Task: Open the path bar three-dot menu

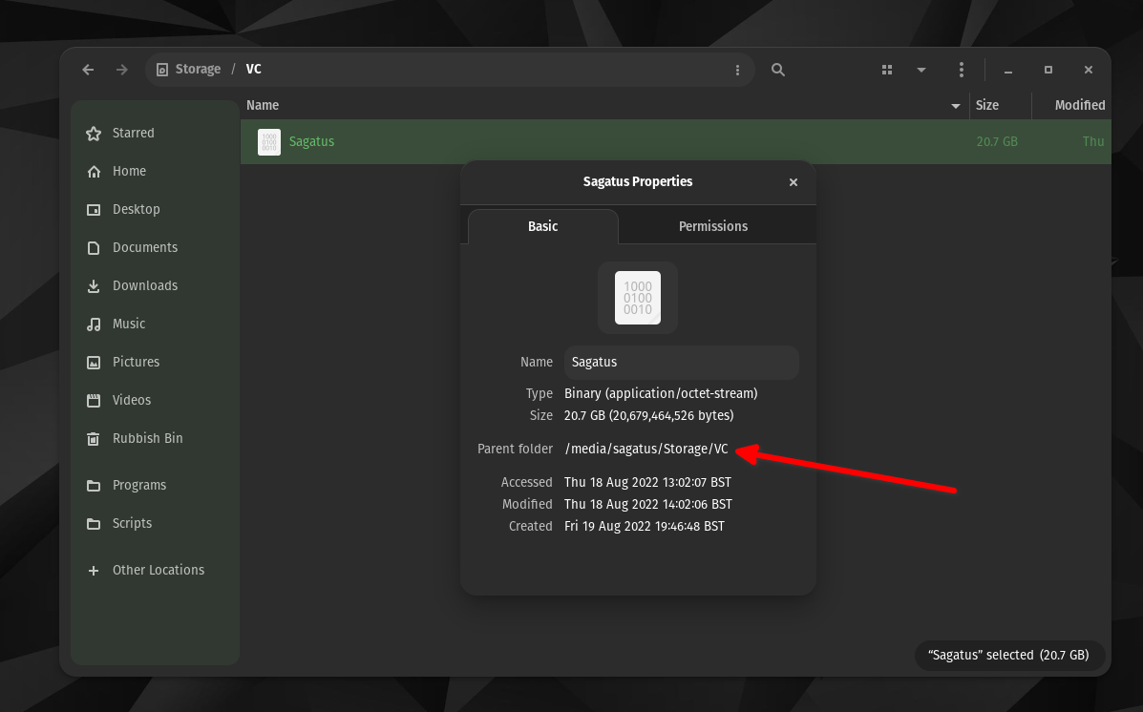Action: (x=737, y=70)
